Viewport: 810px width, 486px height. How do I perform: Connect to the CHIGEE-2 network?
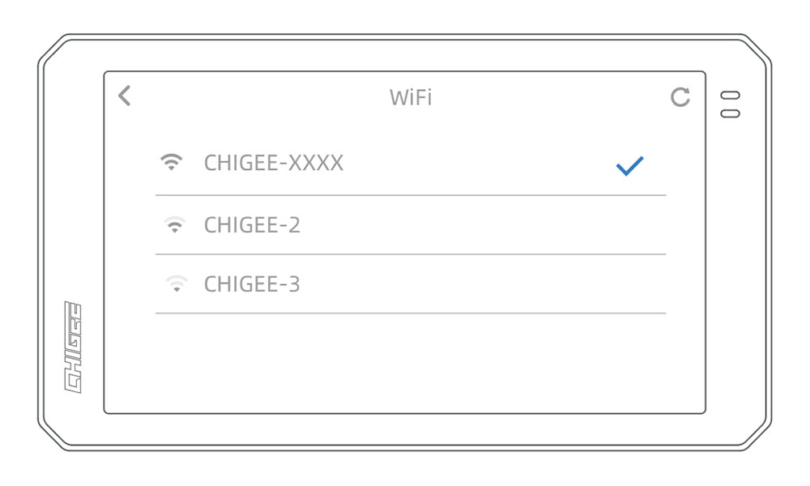252,225
